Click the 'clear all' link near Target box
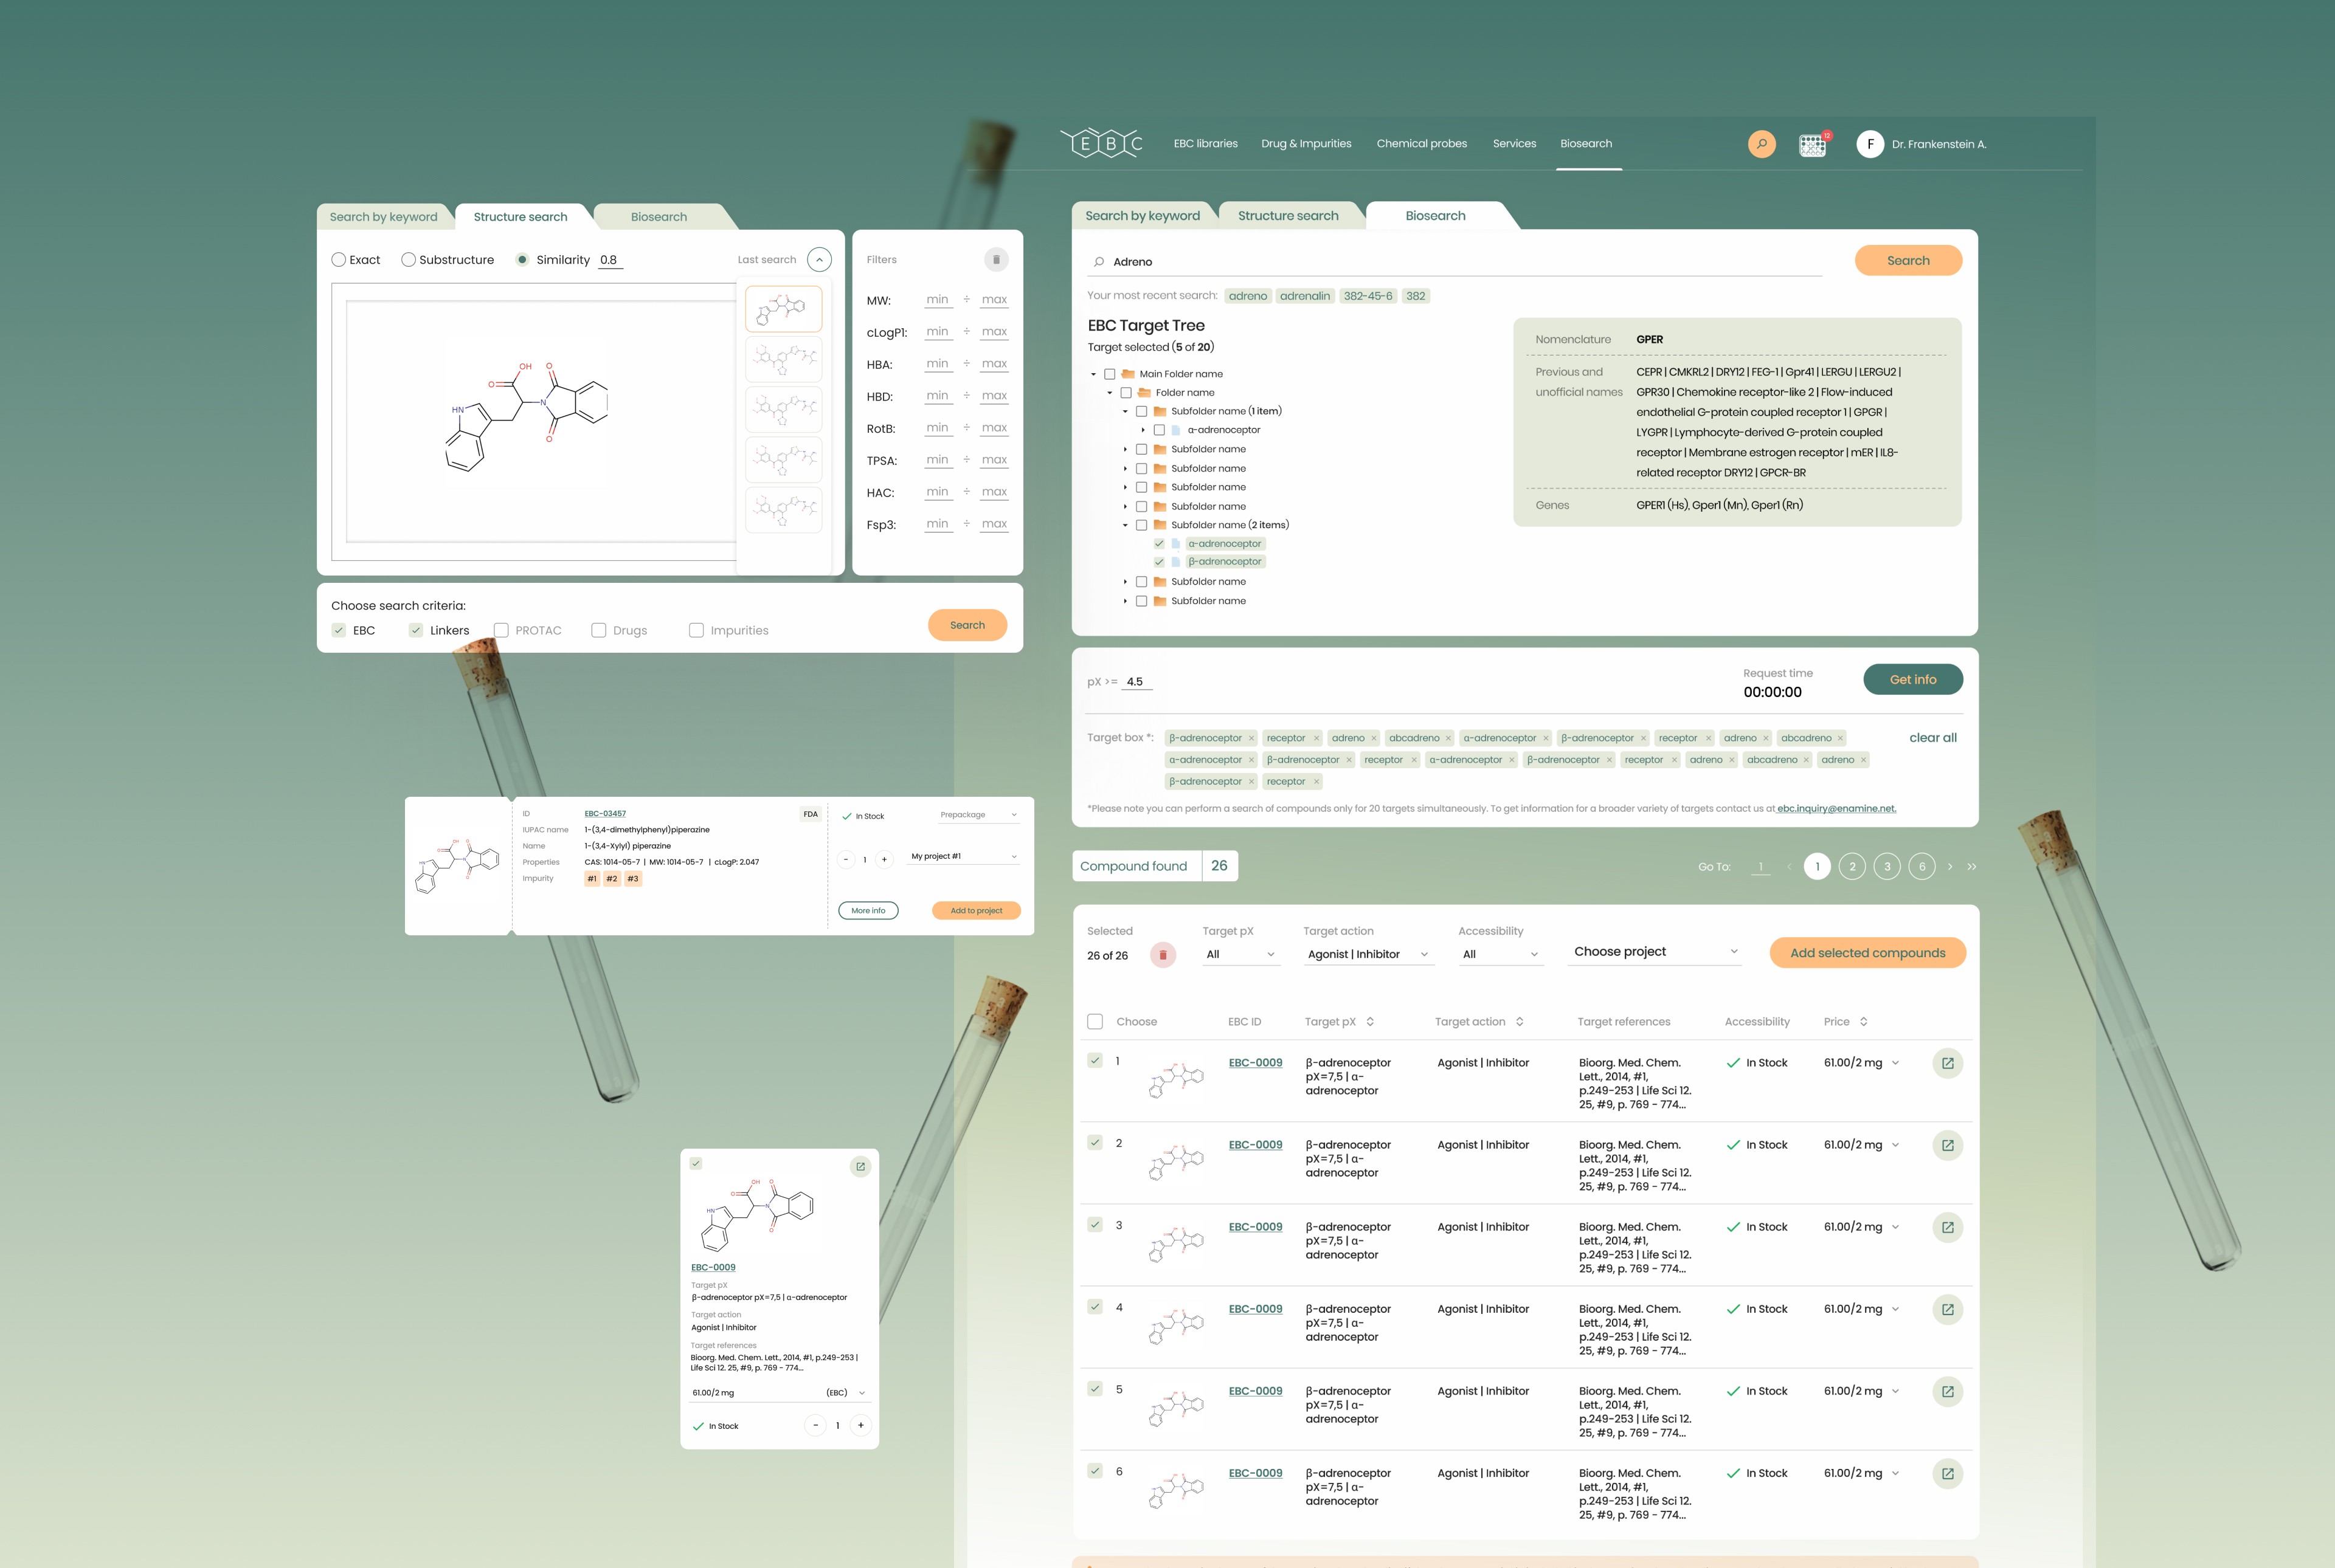The image size is (2335, 1568). (x=1932, y=737)
